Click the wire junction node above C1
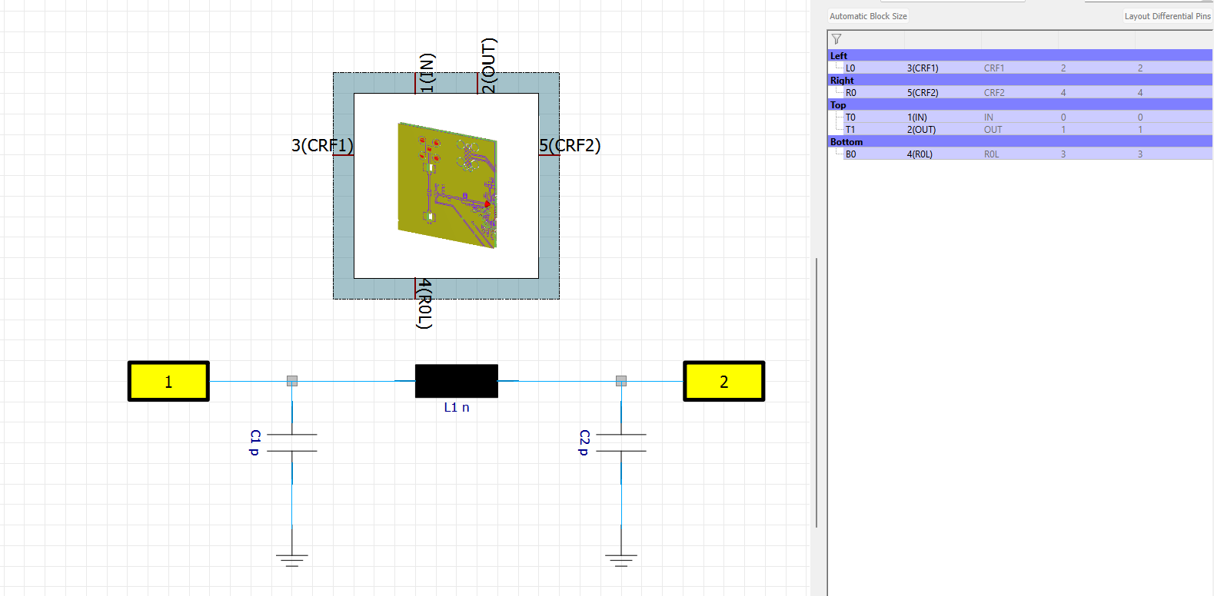 tap(292, 381)
